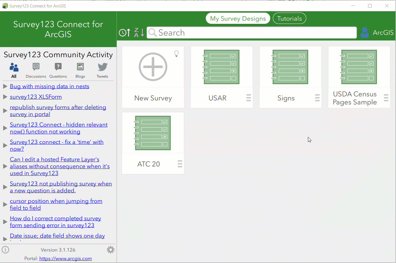396x263 pixels.
Task: Open link "Survey123 connect - fix a 'time'"
Action: [x=57, y=145]
